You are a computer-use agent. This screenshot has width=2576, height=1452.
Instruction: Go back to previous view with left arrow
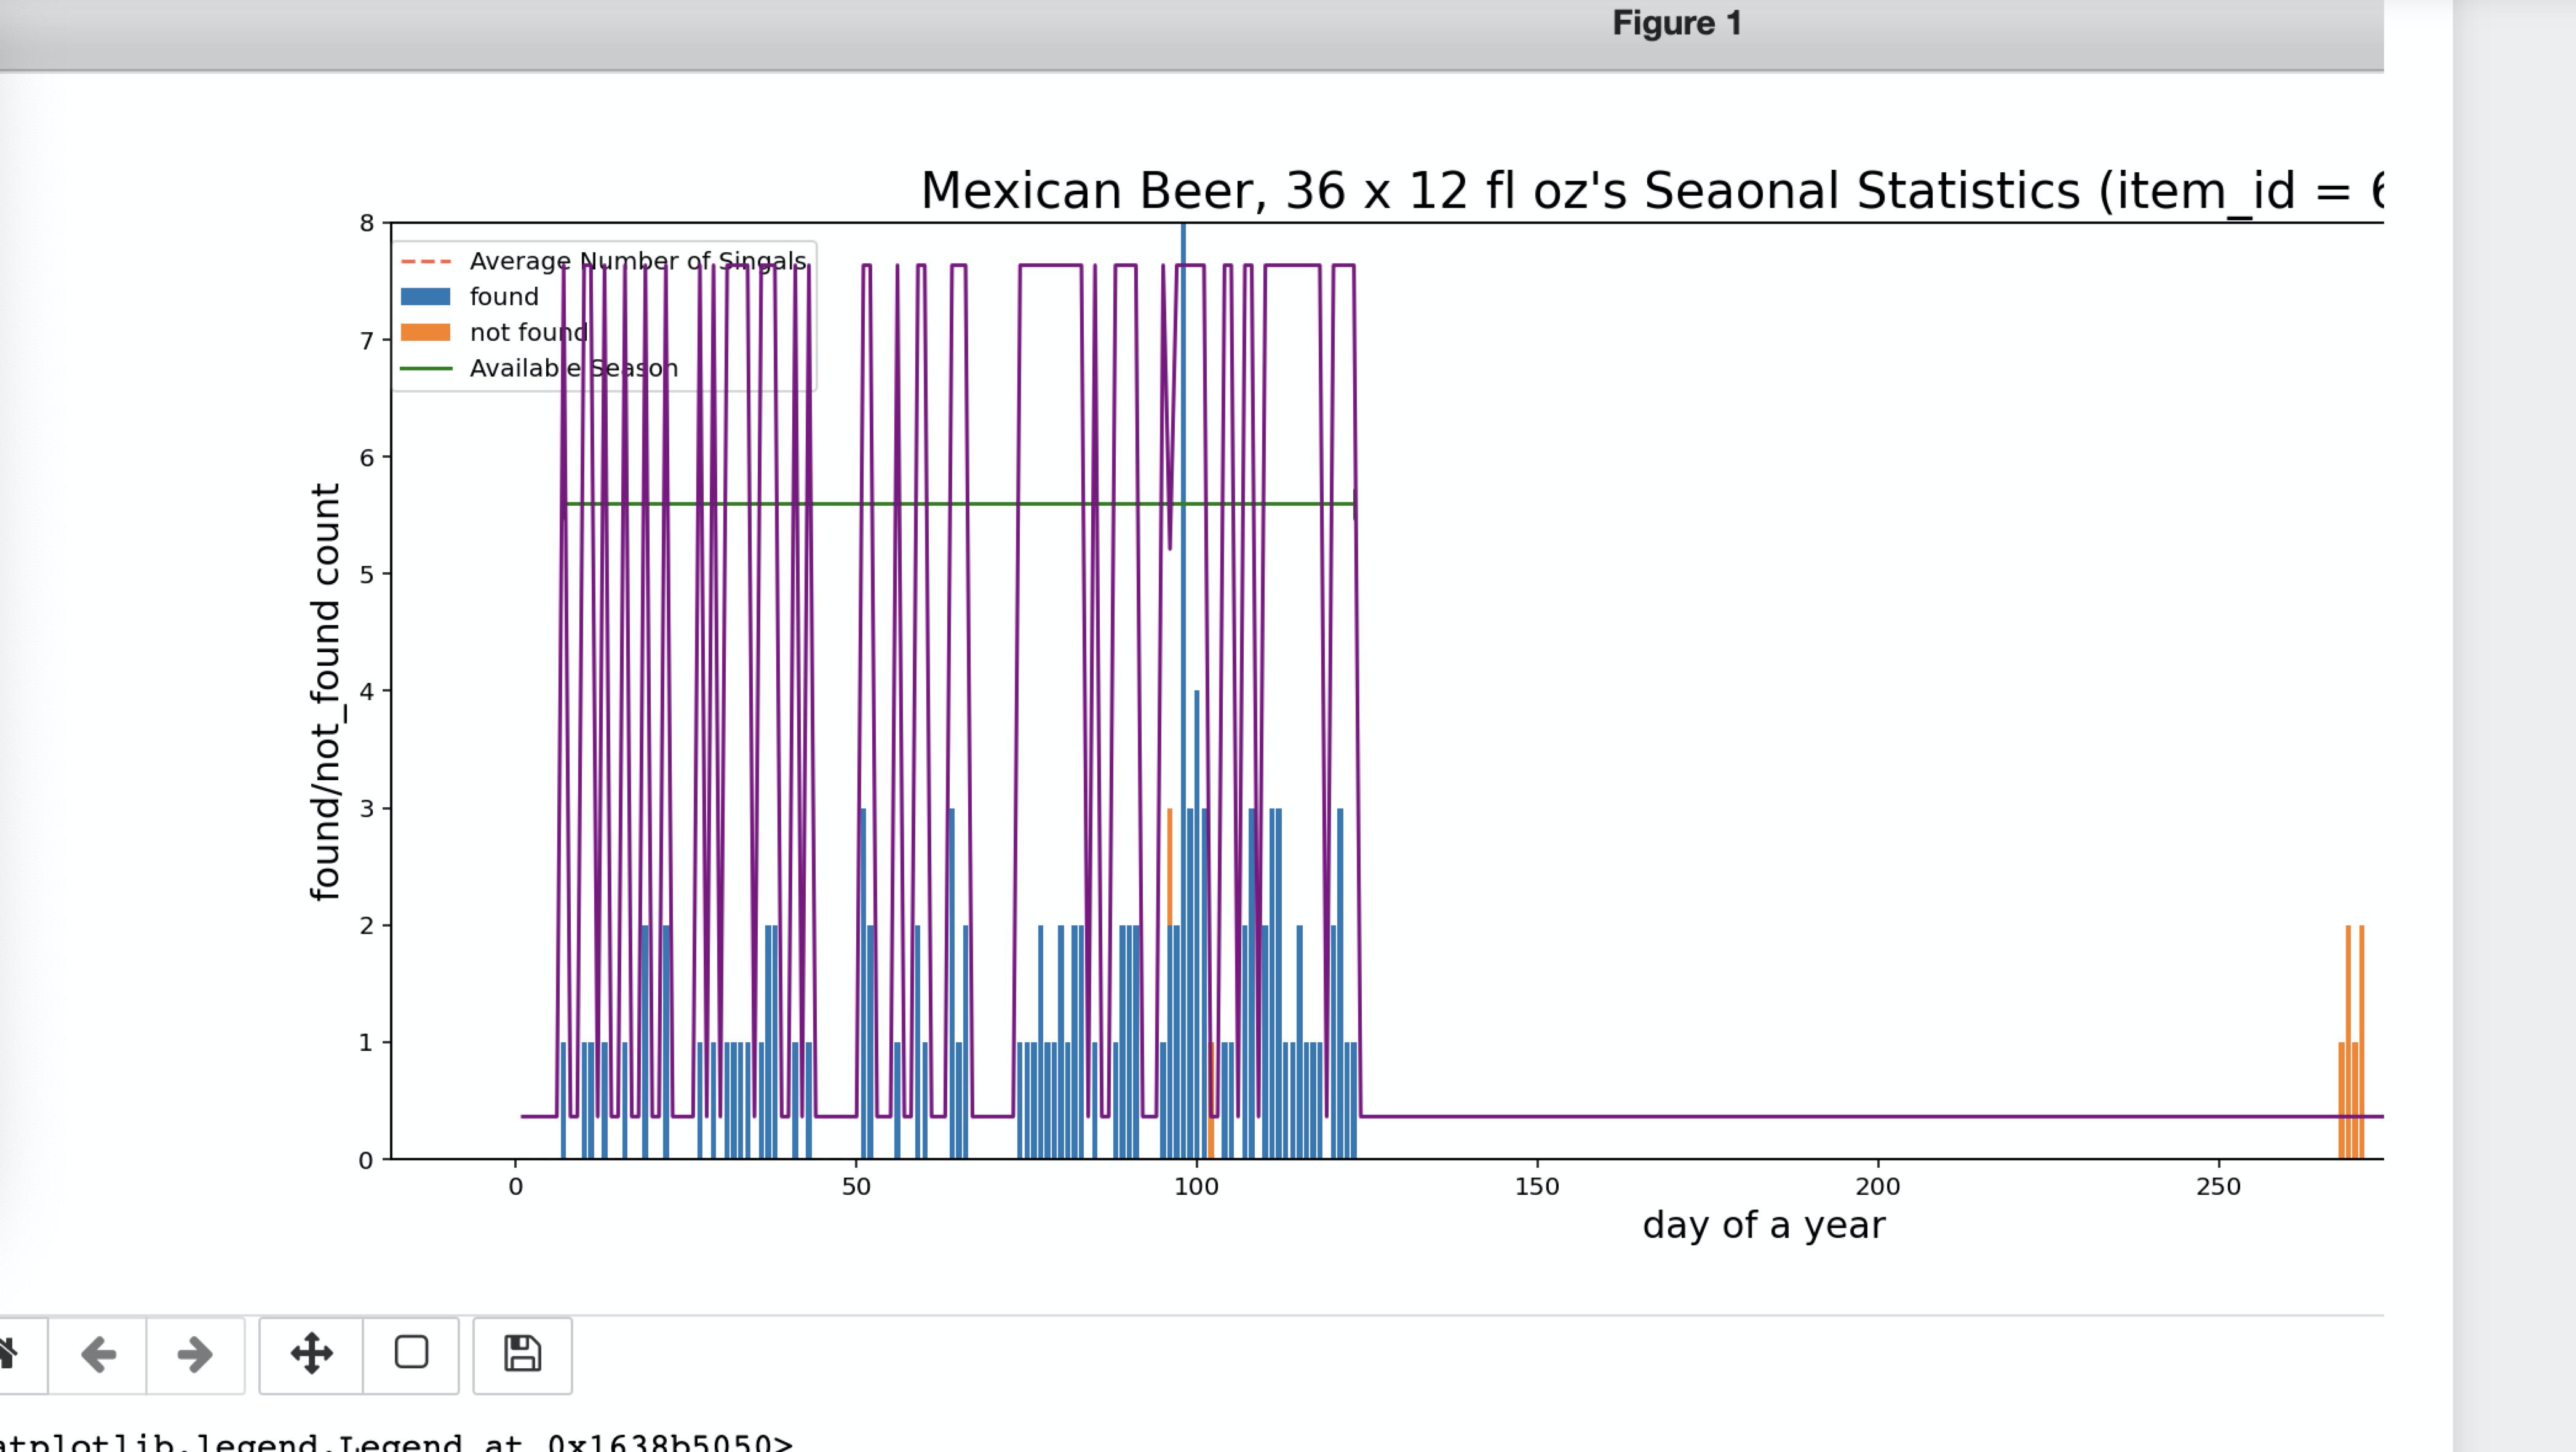tap(98, 1355)
